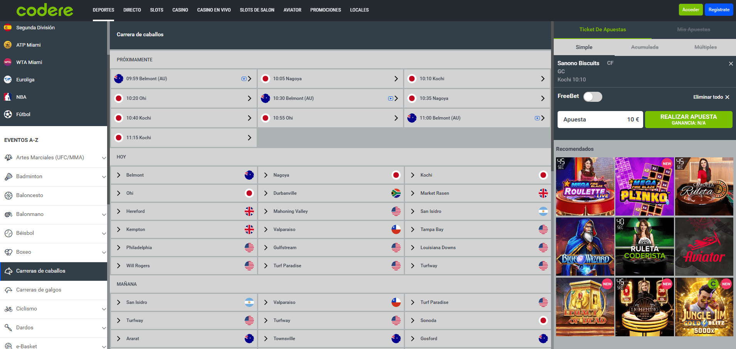Open Mega Fire Blaze Plinko thumbnail
The height and width of the screenshot is (349, 736).
pos(645,186)
